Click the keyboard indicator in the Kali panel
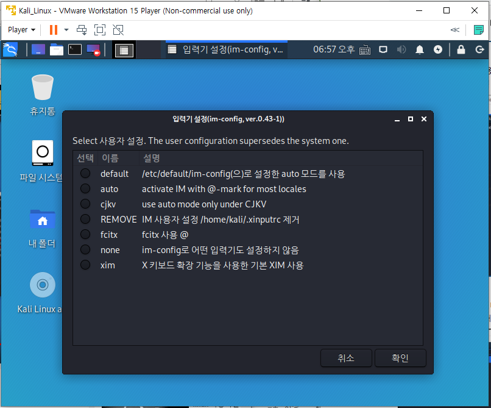 coord(365,50)
